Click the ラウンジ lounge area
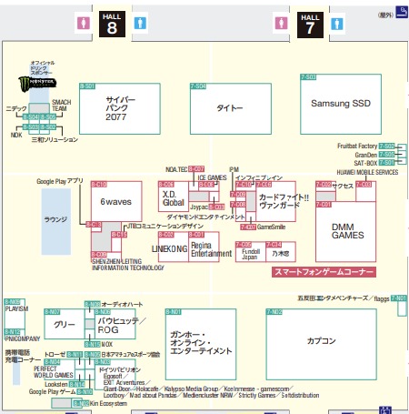 [x=56, y=221]
